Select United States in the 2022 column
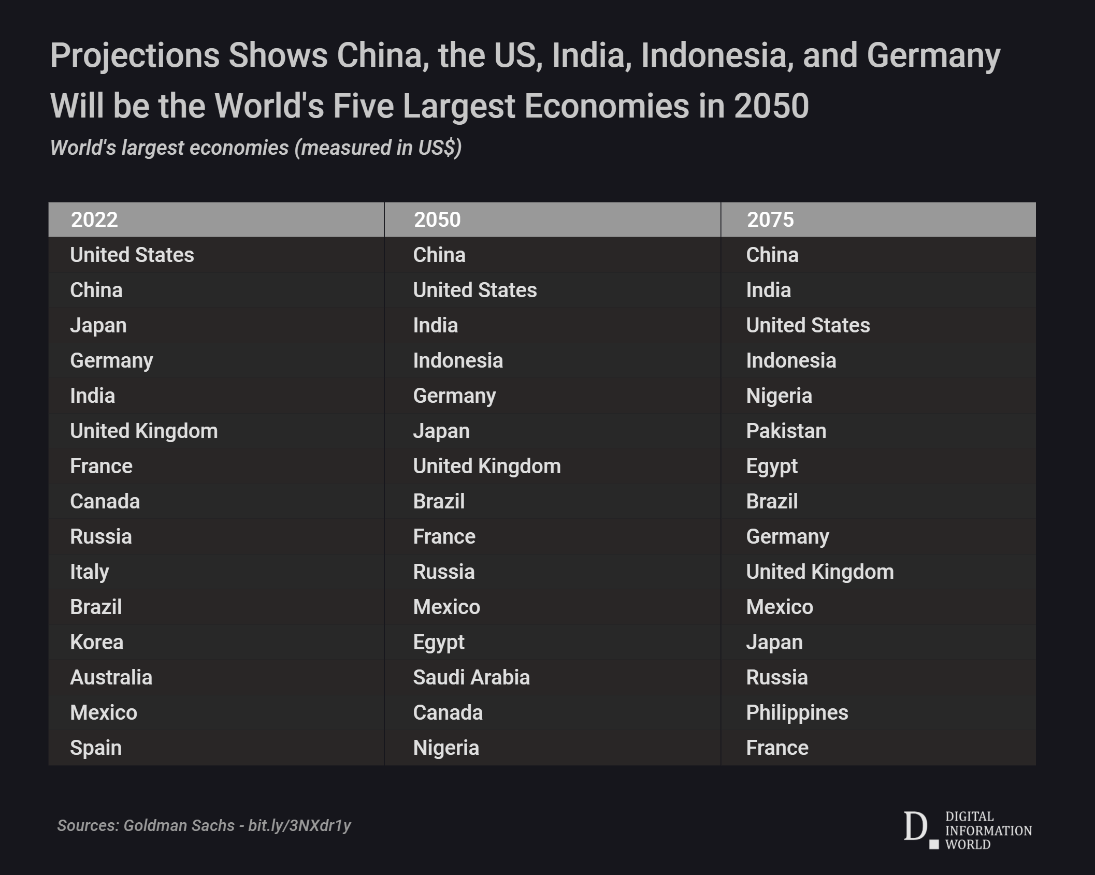 [132, 255]
